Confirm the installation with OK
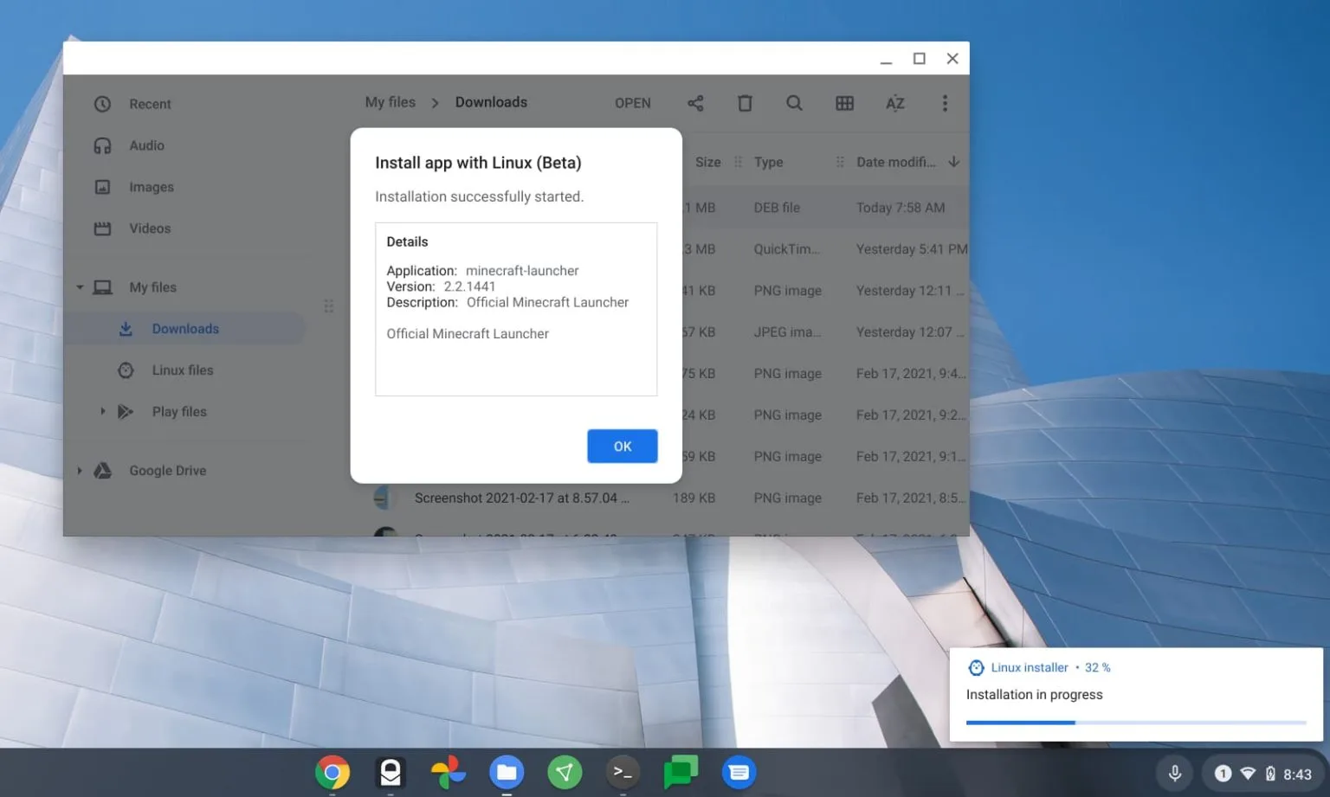The height and width of the screenshot is (797, 1330). point(622,446)
